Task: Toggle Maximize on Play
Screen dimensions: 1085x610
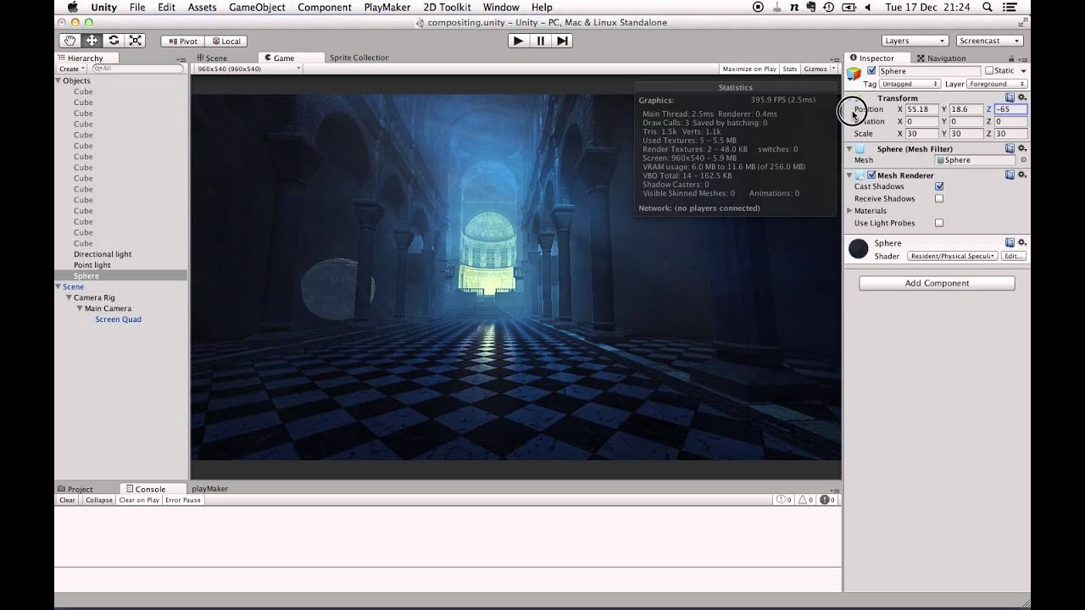Action: click(749, 69)
